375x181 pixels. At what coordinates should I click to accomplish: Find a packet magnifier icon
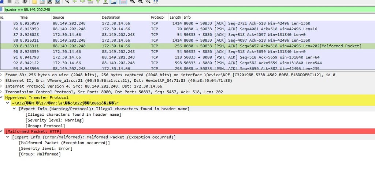click(67, 1)
